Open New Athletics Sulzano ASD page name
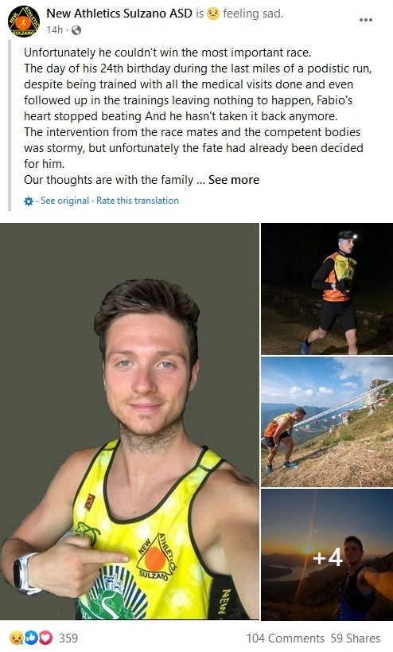The image size is (393, 652). pos(119,14)
